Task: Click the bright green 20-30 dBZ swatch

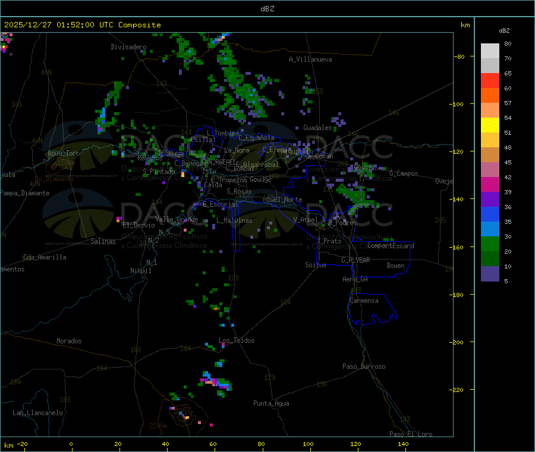Action: (490, 244)
